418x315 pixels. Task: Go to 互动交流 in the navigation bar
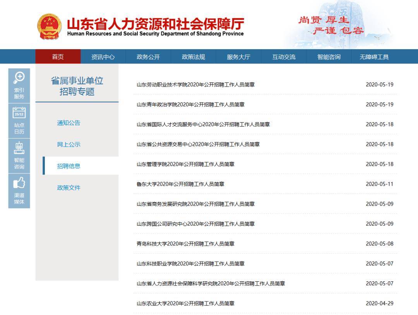pos(283,56)
